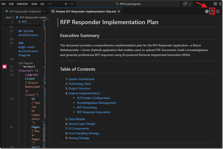Viewport: 223px width, 149px height.
Task: Switch to the RFP-Responder-Implementation source tab
Action: 23,11
